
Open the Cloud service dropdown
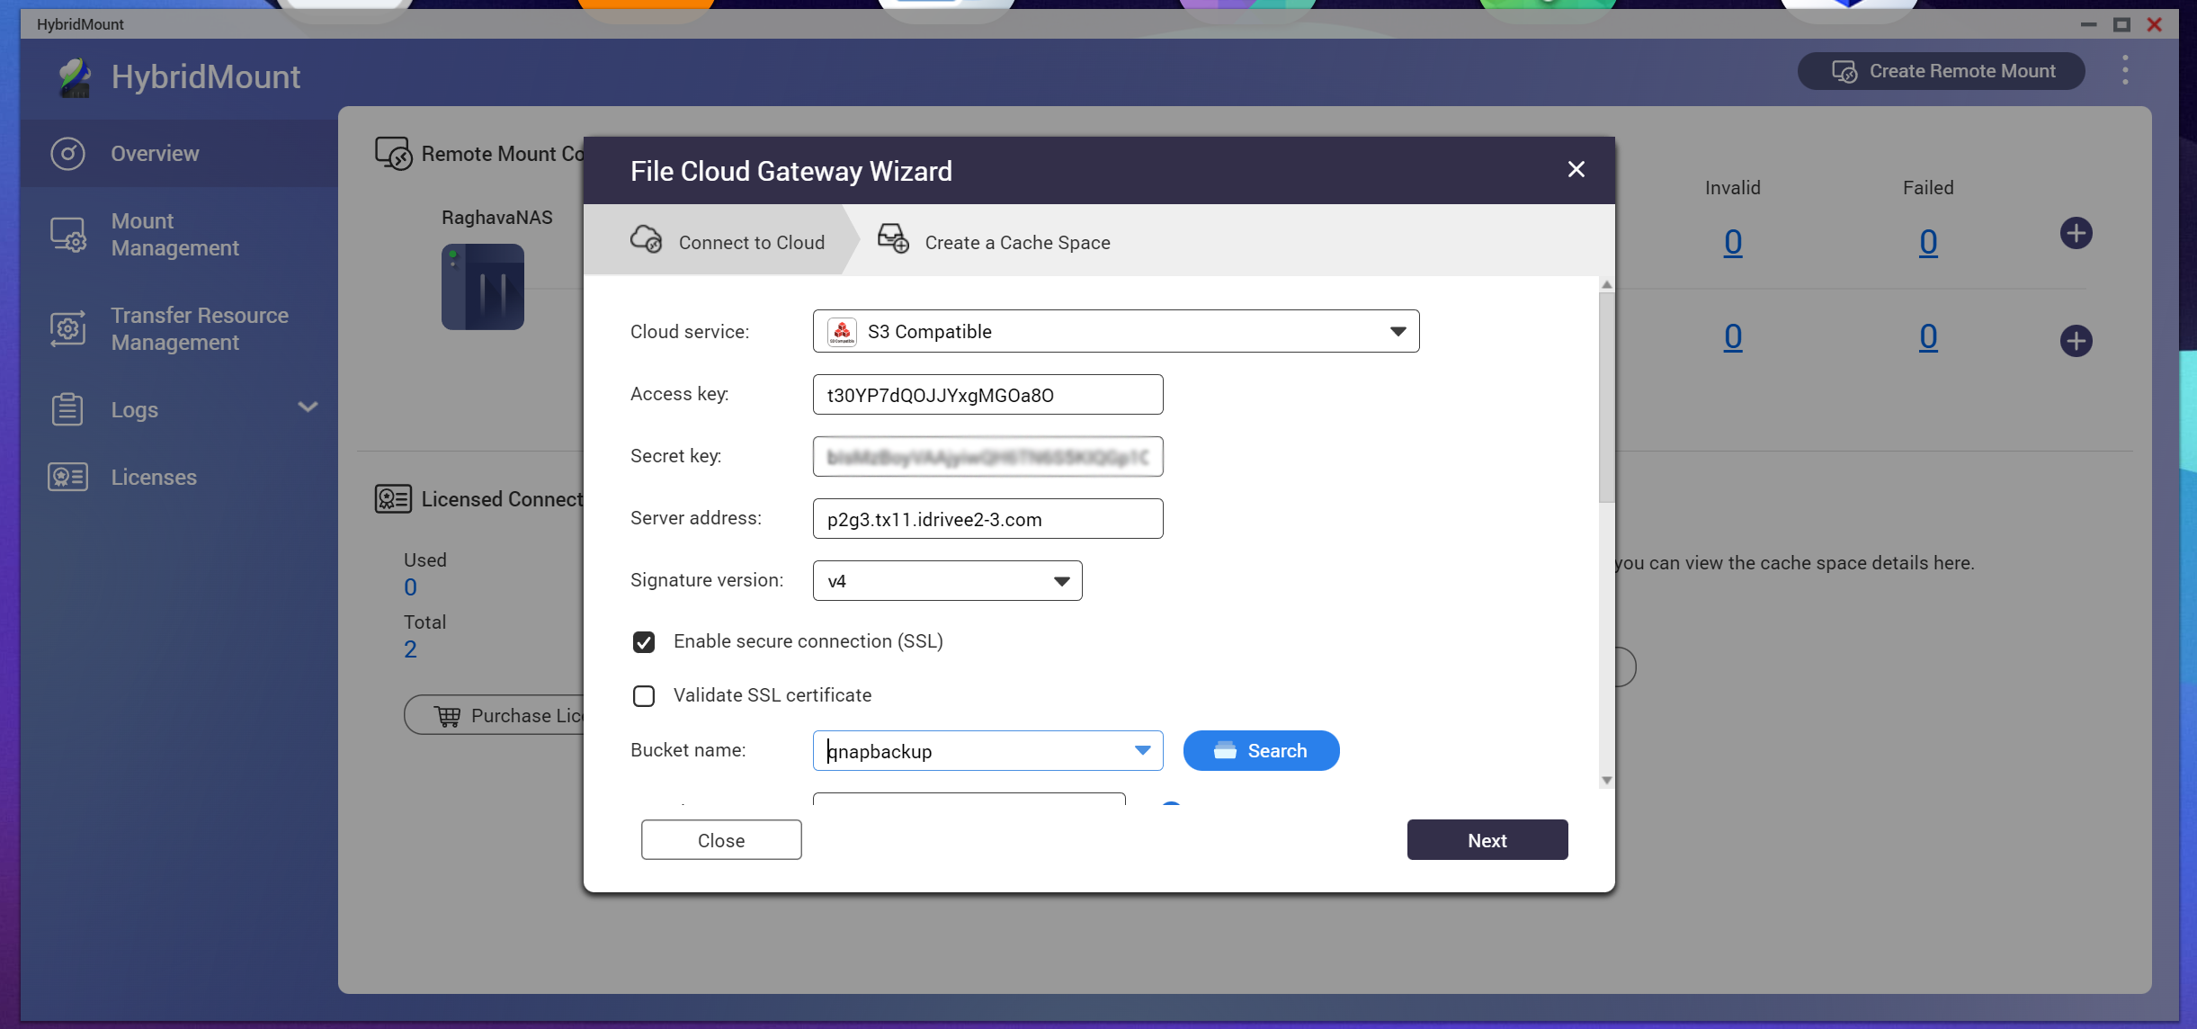coord(1116,331)
